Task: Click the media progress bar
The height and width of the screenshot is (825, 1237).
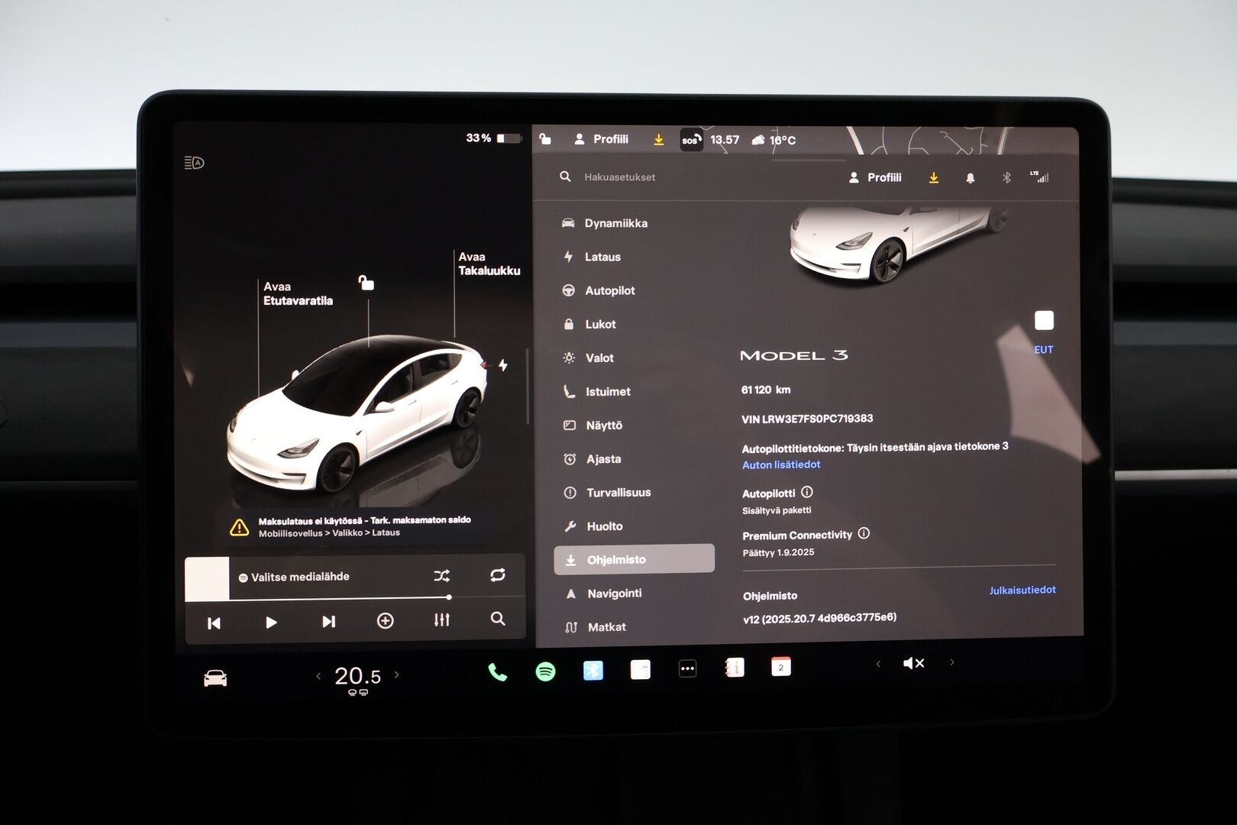Action: tap(340, 598)
